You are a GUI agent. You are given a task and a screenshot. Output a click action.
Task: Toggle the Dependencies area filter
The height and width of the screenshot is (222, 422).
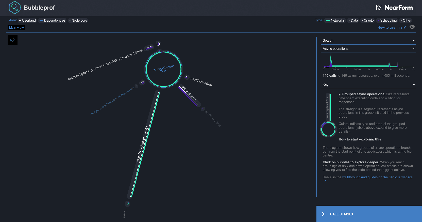coord(52,21)
